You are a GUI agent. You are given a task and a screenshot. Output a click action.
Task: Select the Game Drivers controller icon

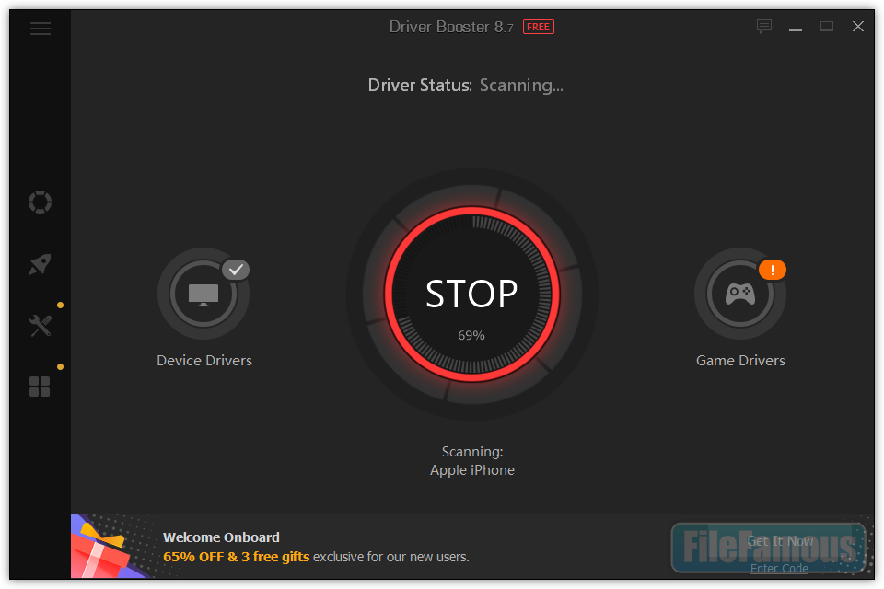click(739, 294)
